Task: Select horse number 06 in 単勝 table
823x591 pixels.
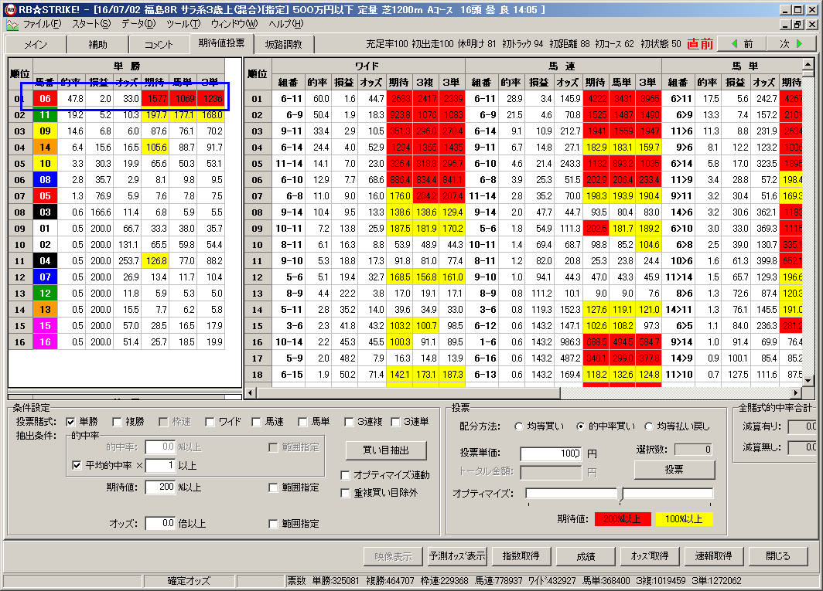Action: [x=45, y=99]
